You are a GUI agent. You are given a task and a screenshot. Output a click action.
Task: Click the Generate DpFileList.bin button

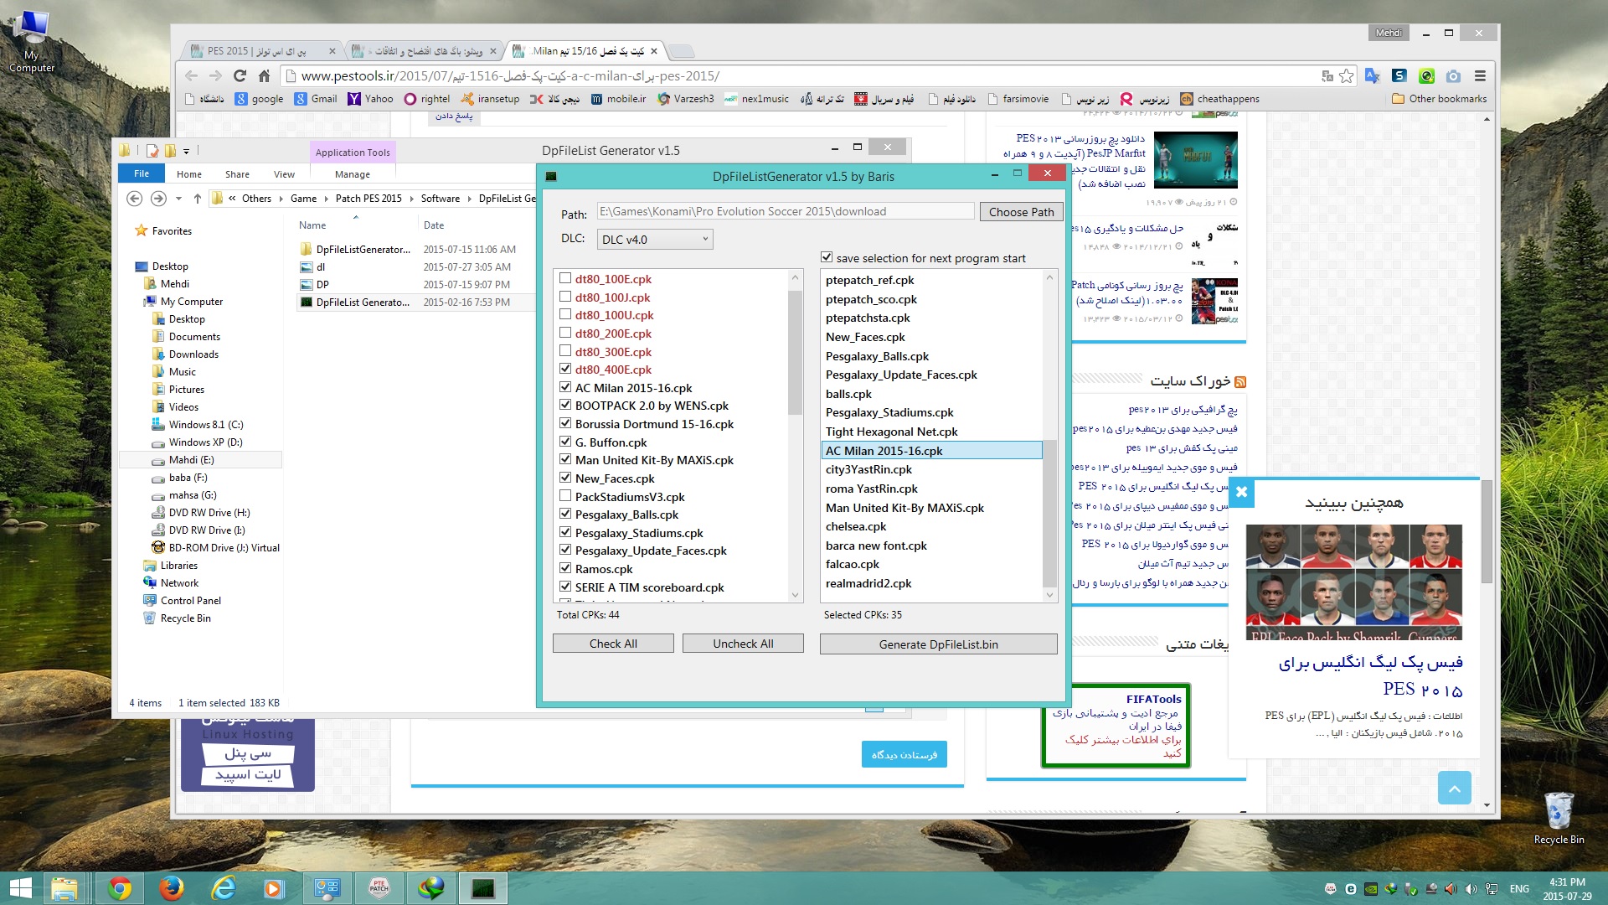938,644
